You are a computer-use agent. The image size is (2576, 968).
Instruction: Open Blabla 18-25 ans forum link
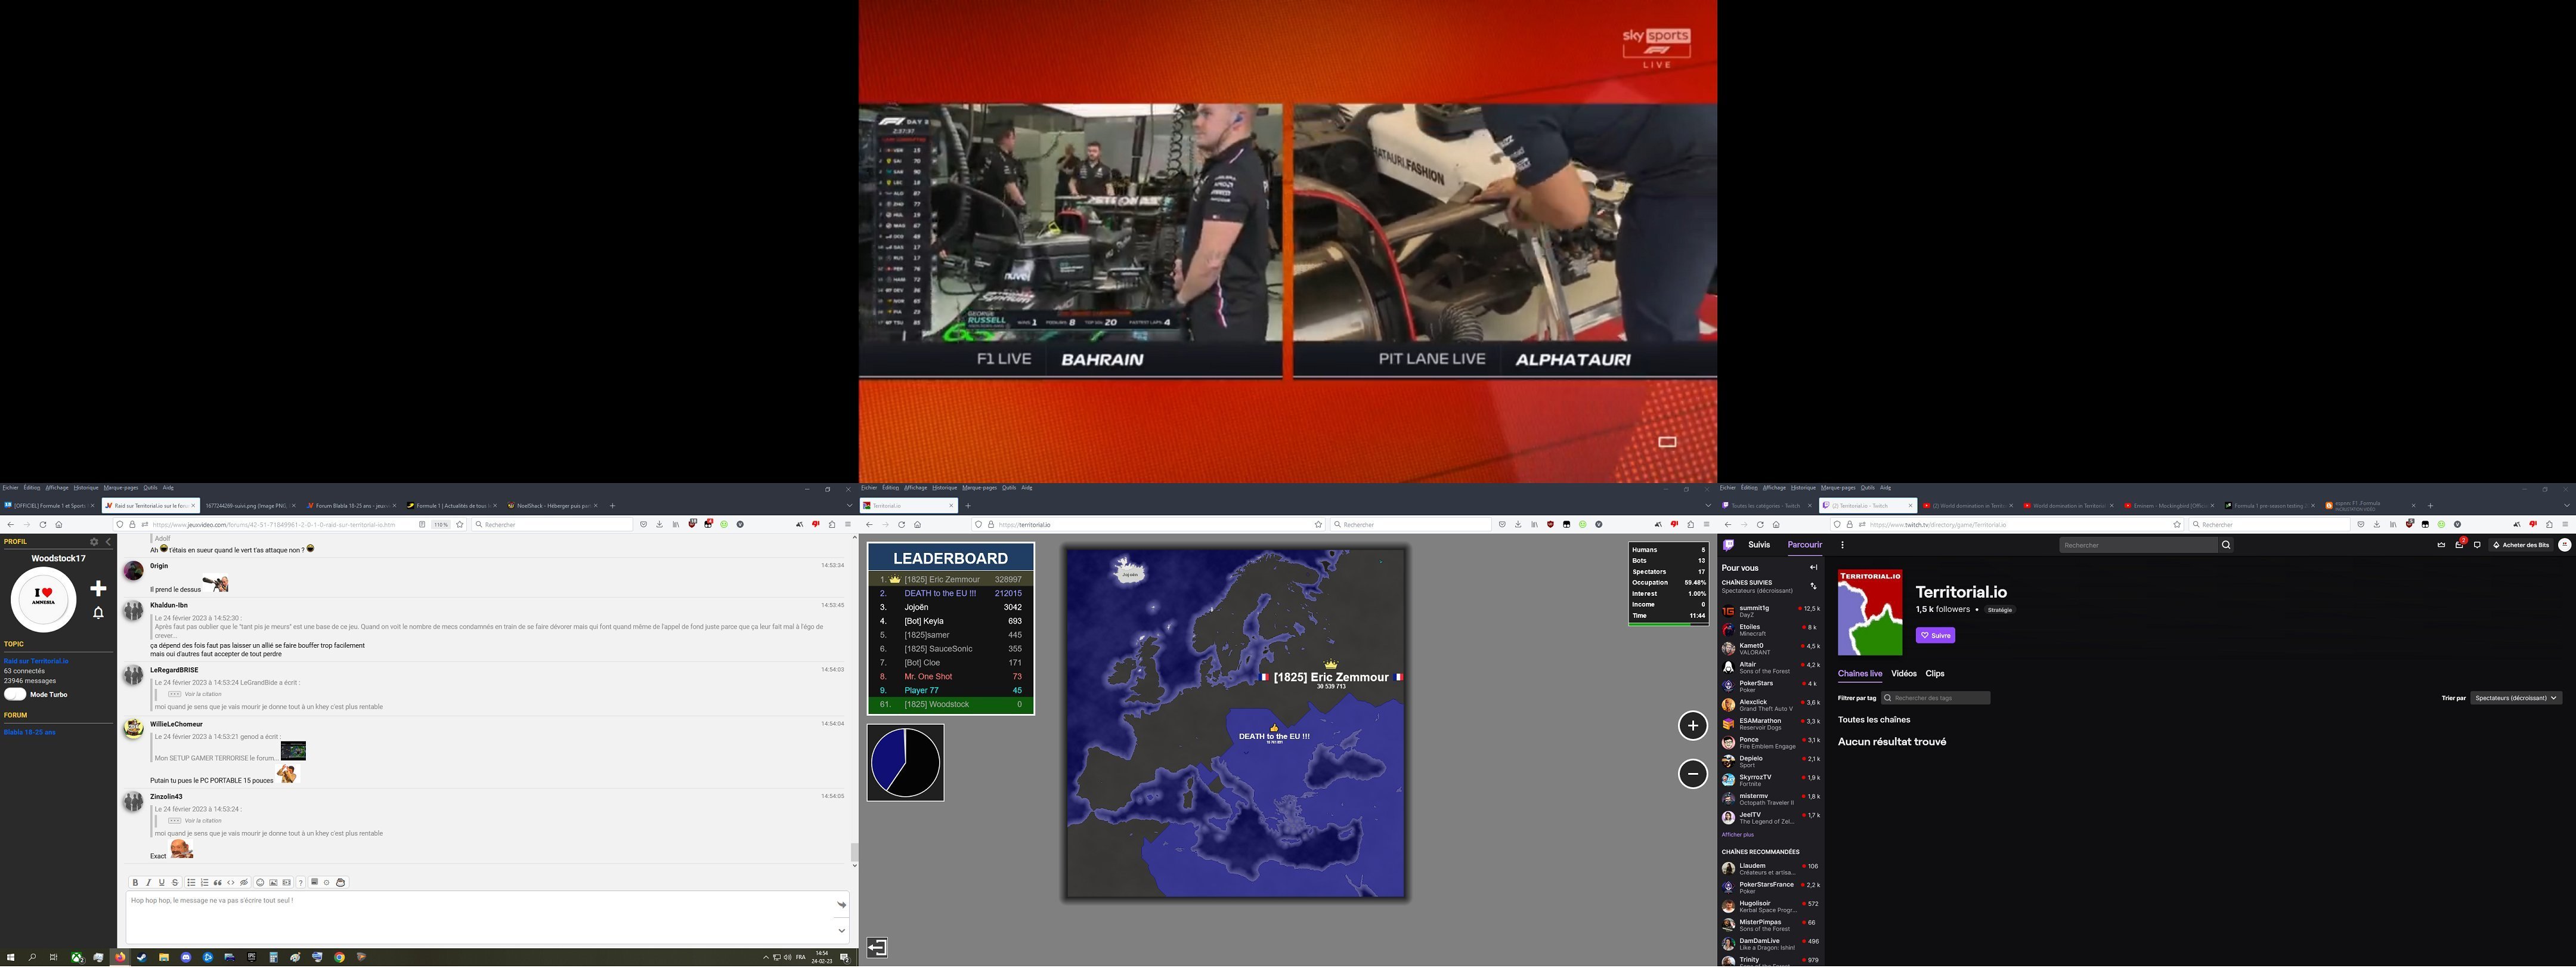(x=30, y=733)
